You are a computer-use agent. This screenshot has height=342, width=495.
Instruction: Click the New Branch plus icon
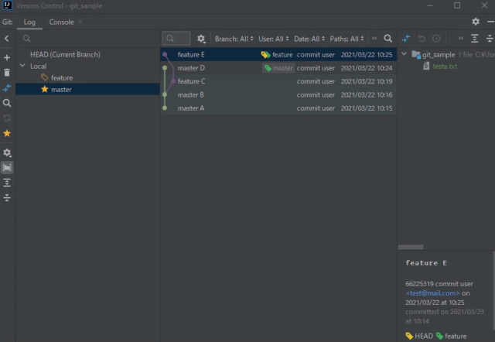[7, 58]
